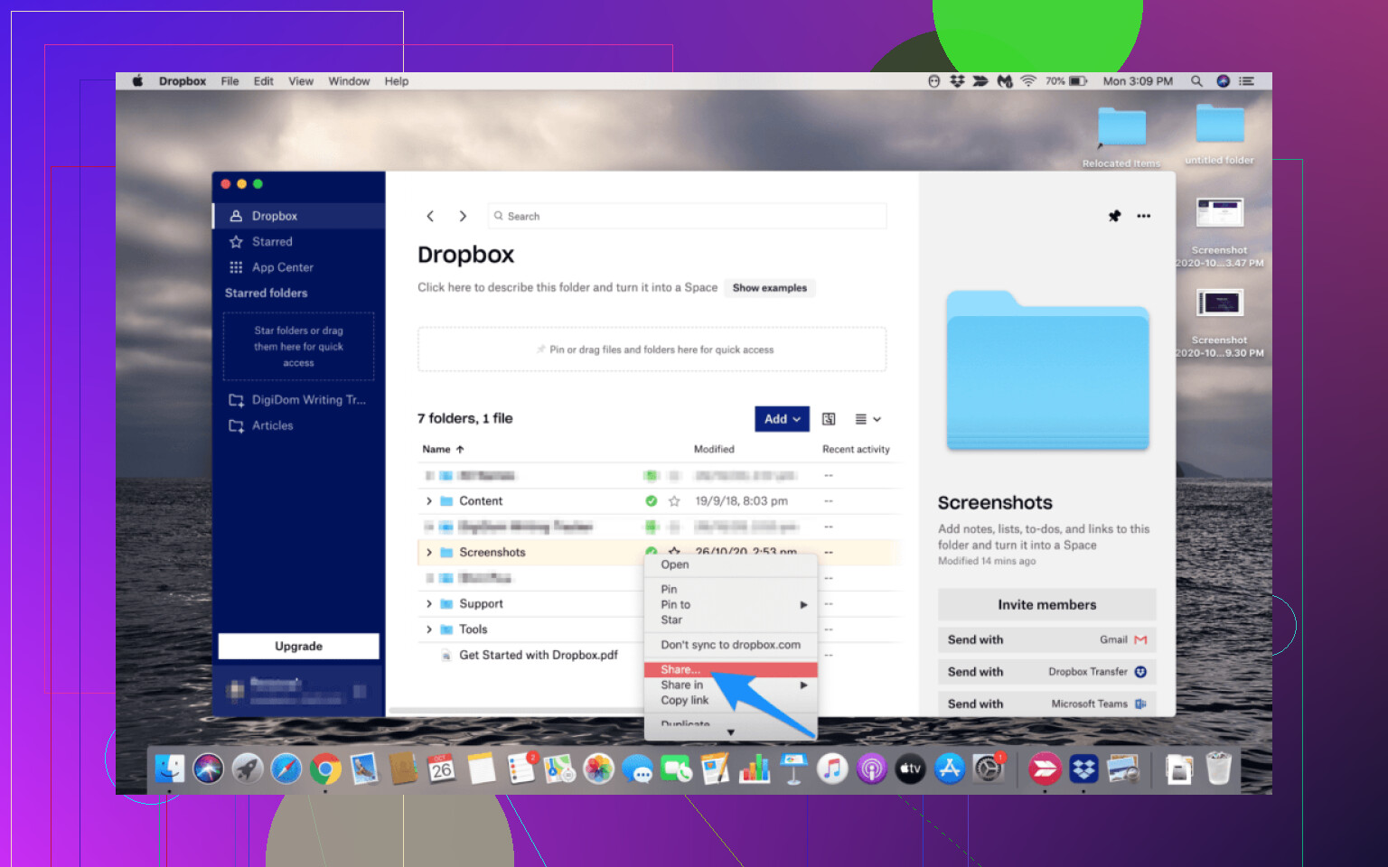This screenshot has height=867, width=1388.
Task: Open Dropbox app in the dock
Action: pos(1083,769)
